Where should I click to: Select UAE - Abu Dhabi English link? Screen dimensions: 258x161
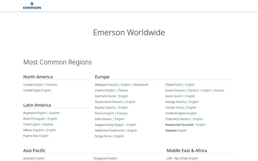click(193, 158)
